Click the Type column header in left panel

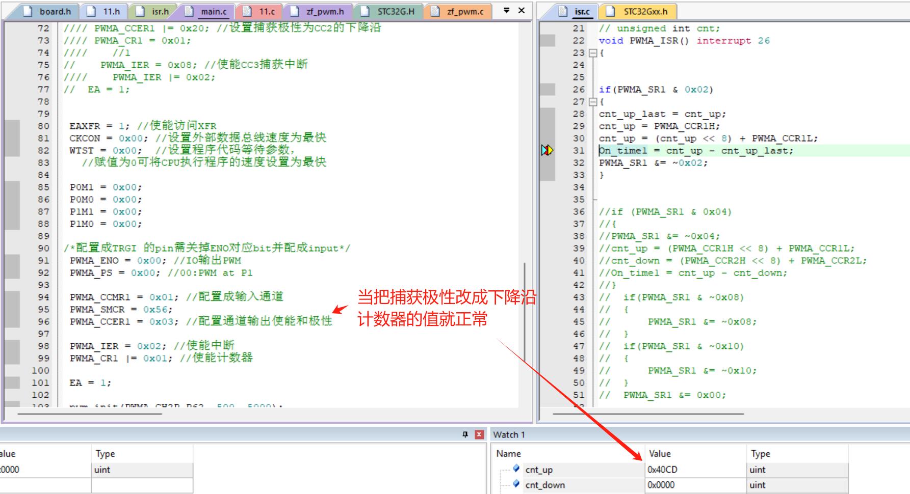click(105, 453)
